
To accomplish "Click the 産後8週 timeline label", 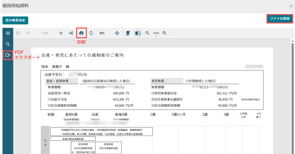I will [x=121, y=114].
